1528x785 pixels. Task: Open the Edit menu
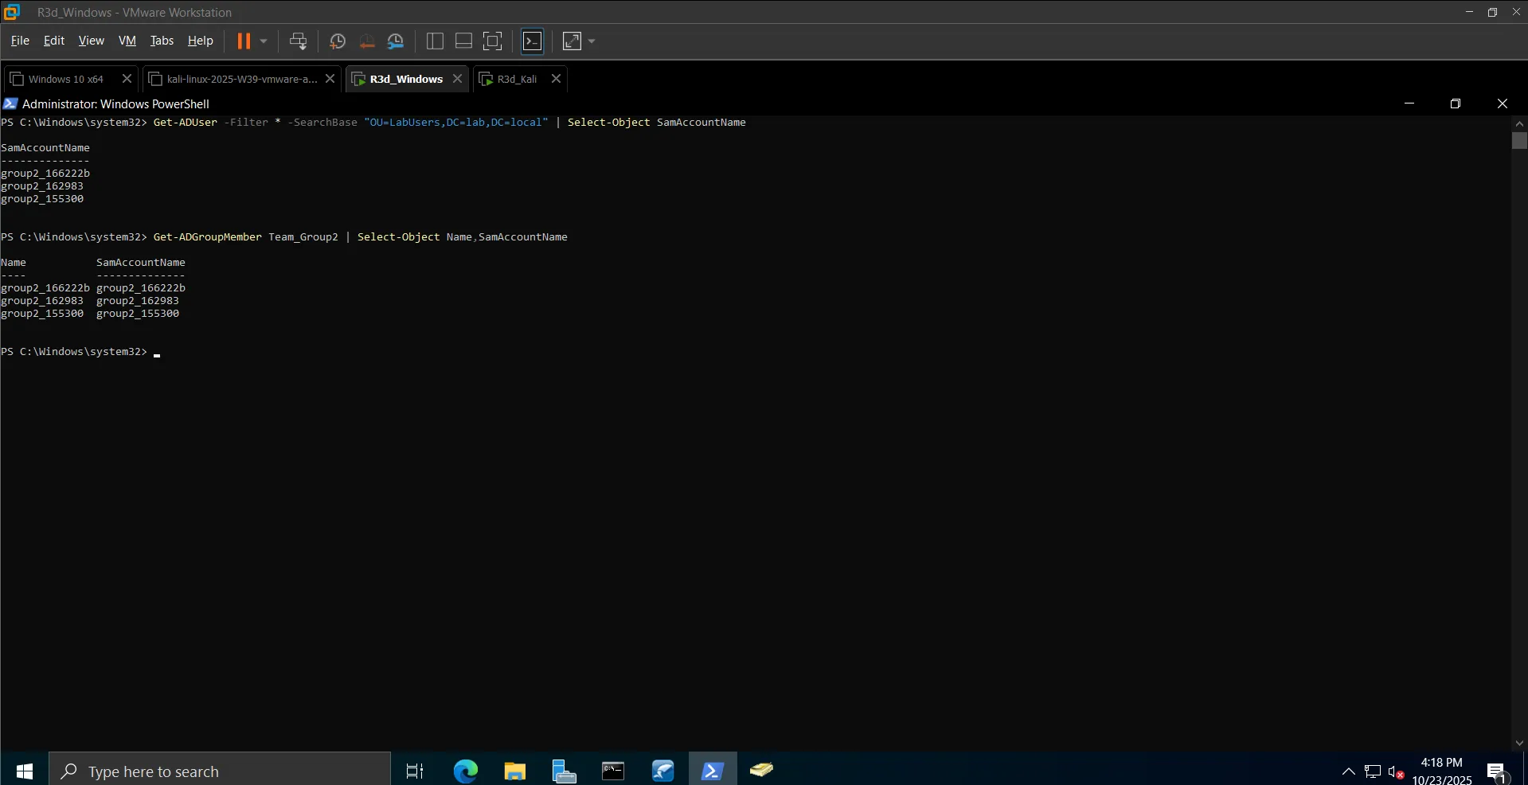coord(54,41)
